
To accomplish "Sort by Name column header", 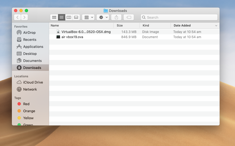I will [x=81, y=25].
